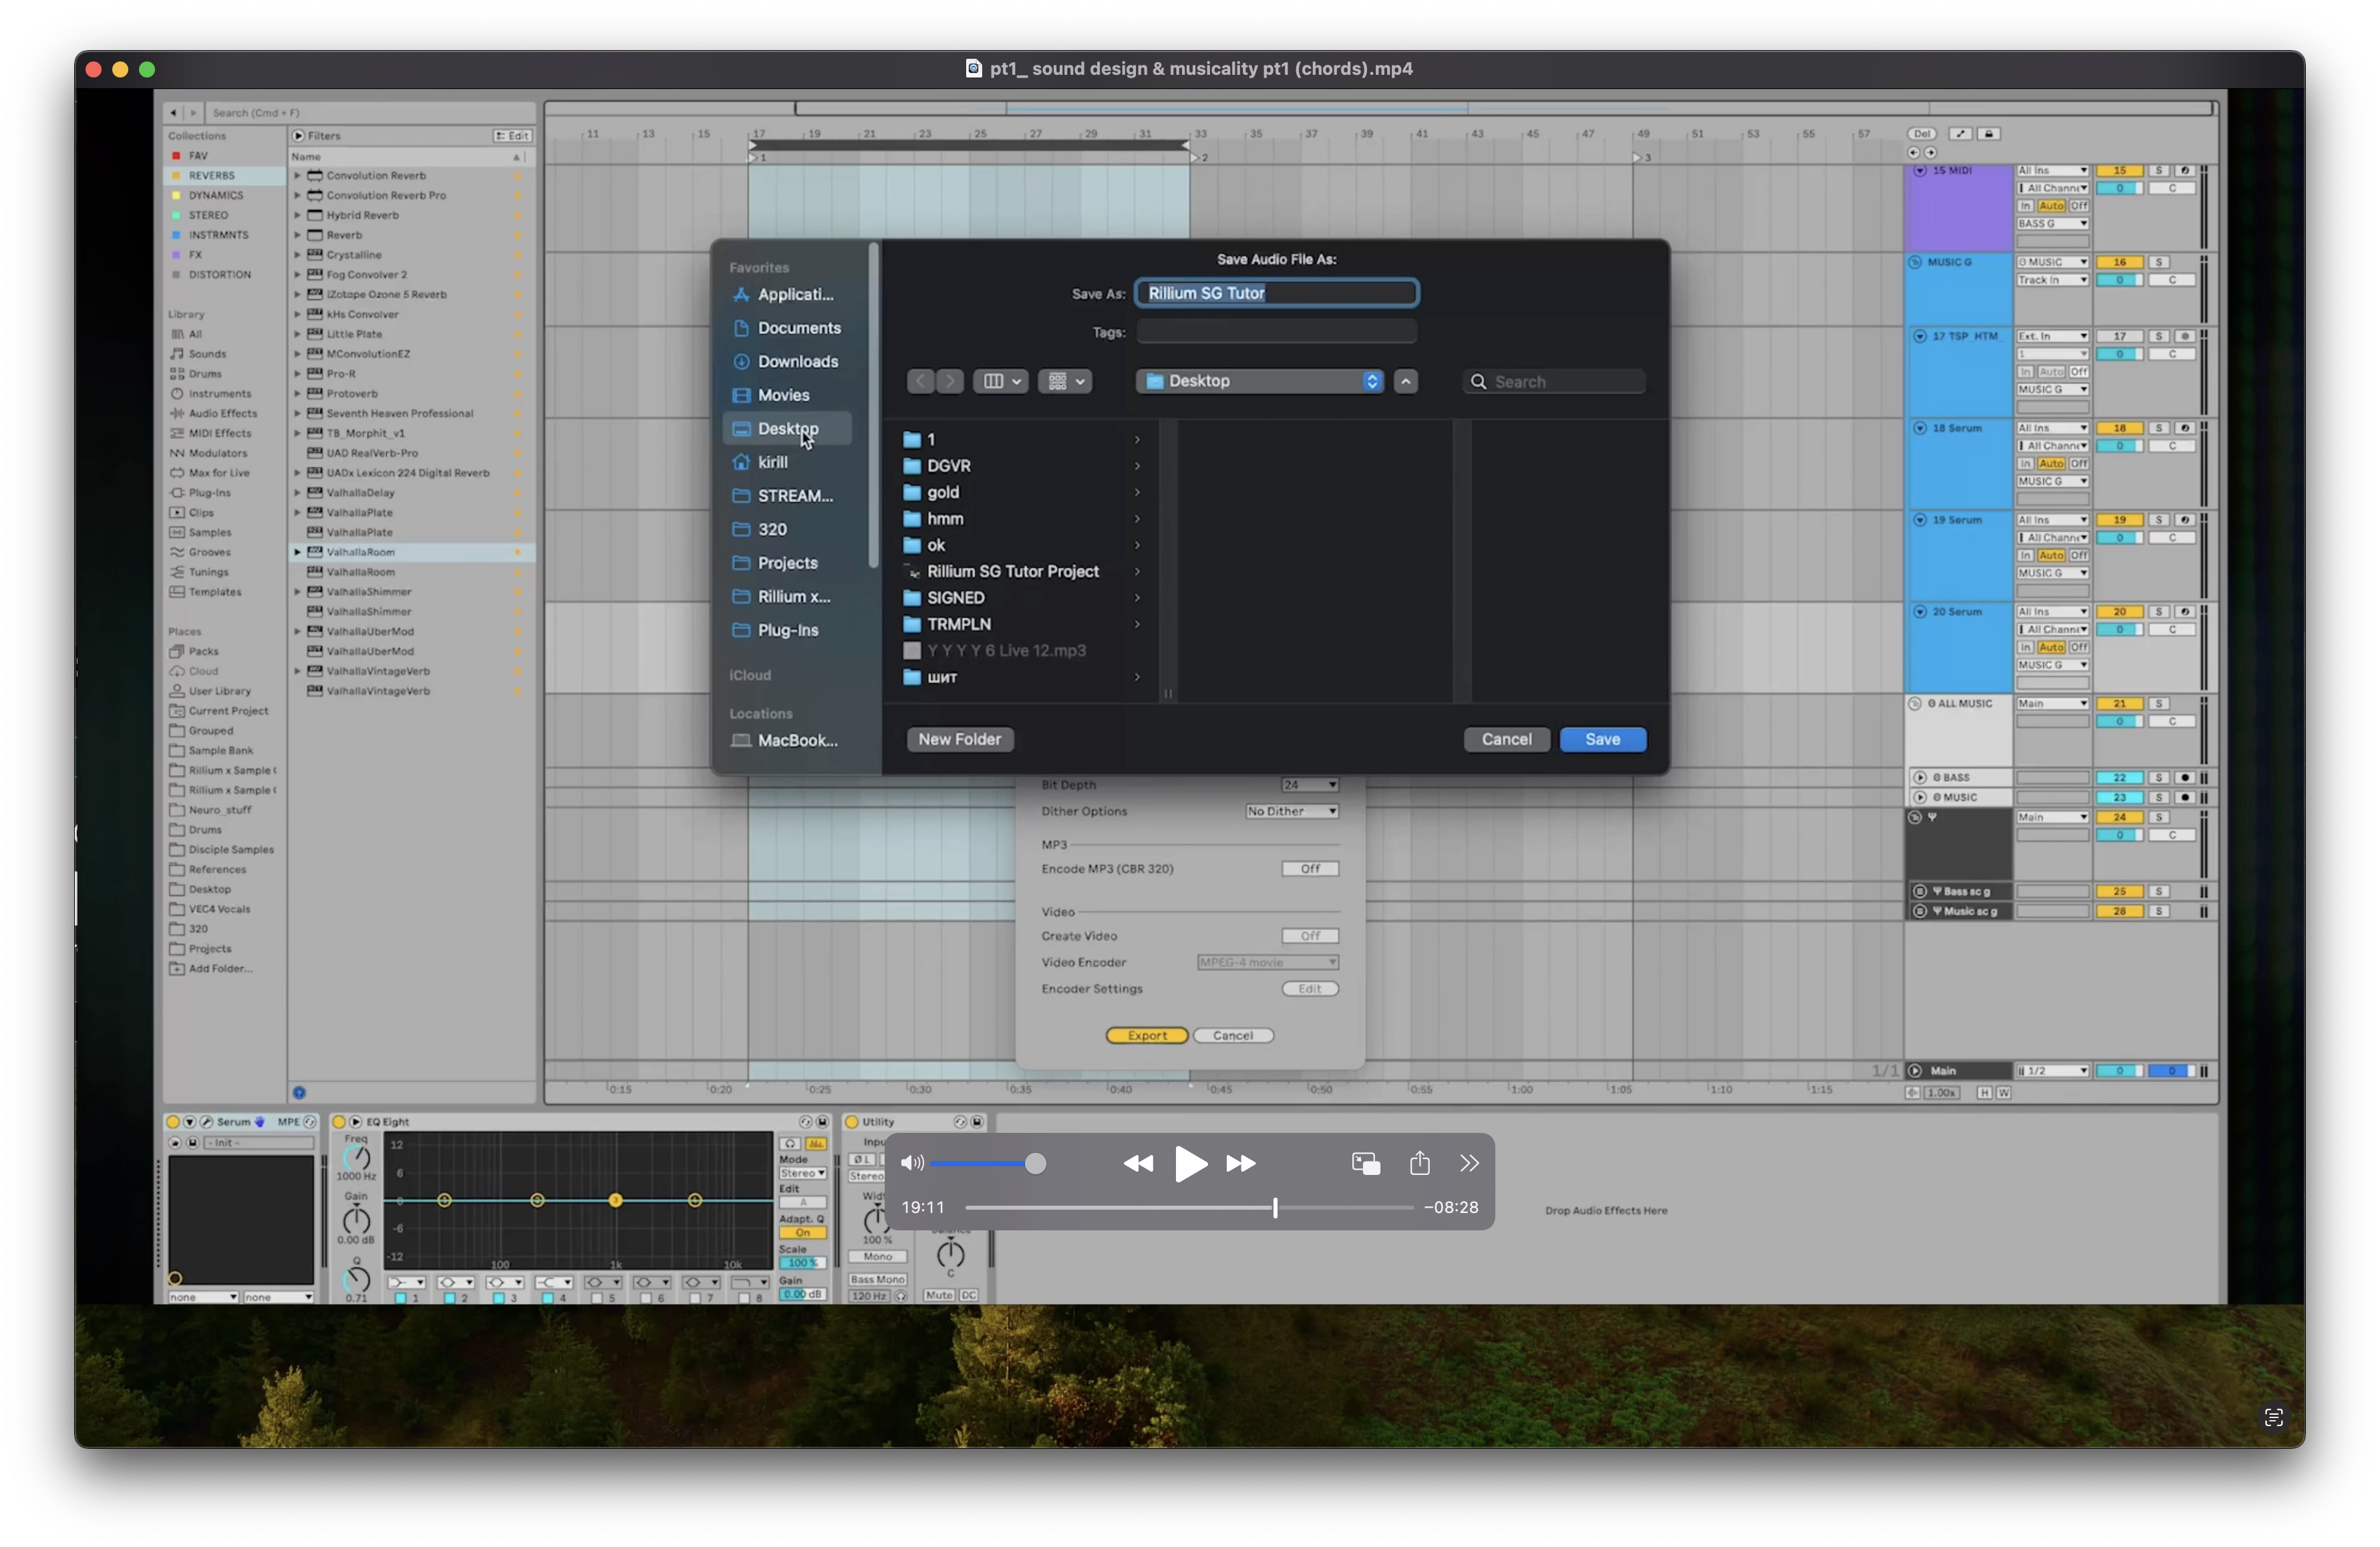Click Cancel in Ableton's export dialog
This screenshot has height=1547, width=2380.
(x=1232, y=1035)
